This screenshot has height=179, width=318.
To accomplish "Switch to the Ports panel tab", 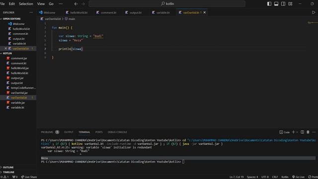I will (99, 132).
